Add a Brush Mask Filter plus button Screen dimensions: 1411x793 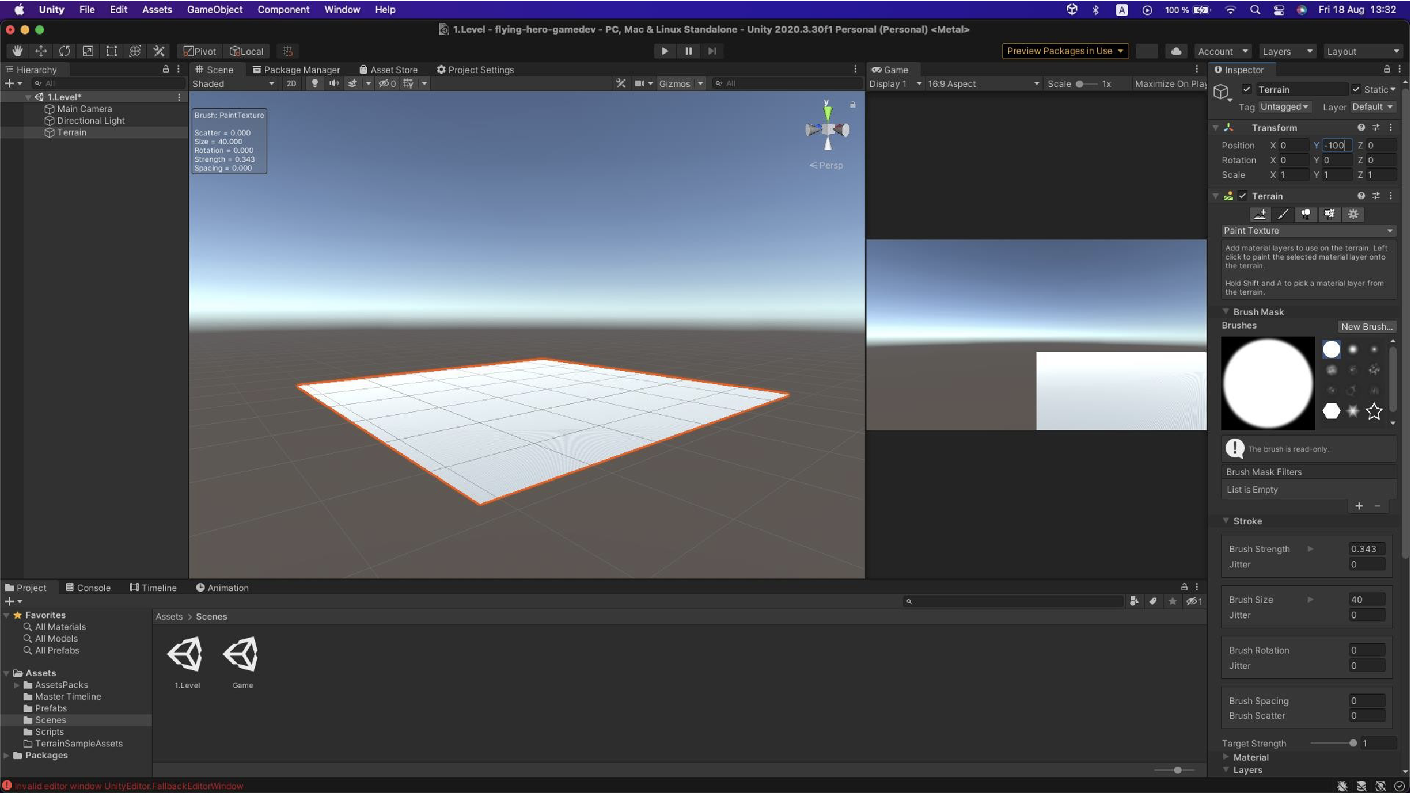click(x=1359, y=506)
